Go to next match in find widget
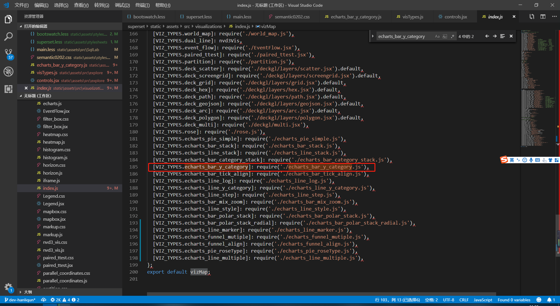The image size is (560, 306). [495, 36]
